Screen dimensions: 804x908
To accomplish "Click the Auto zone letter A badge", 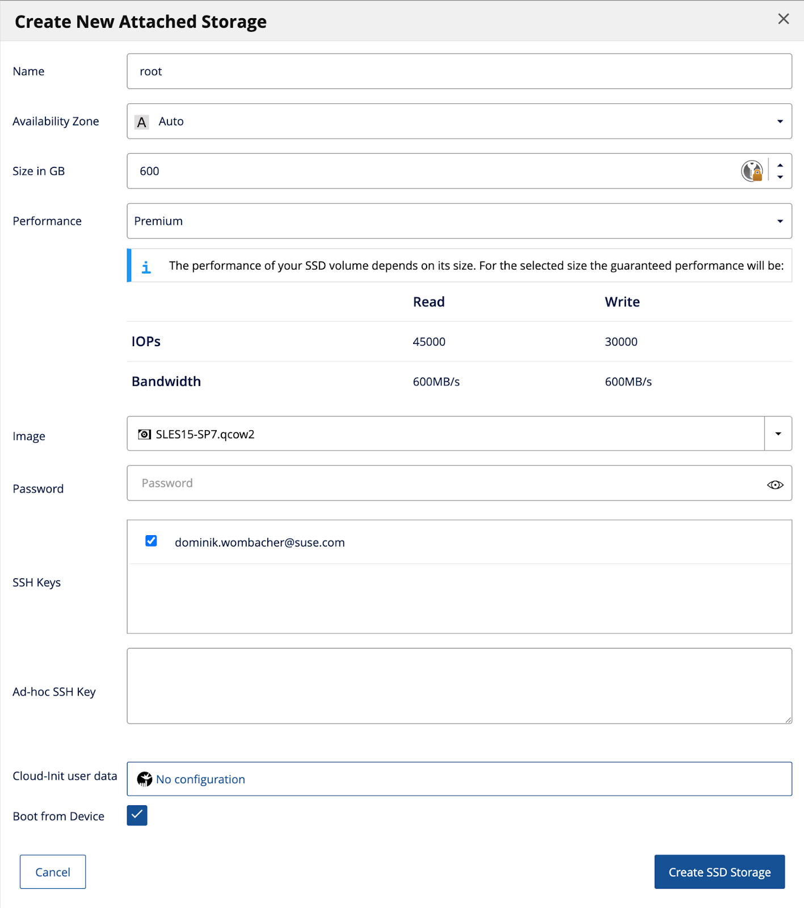I will 142,122.
